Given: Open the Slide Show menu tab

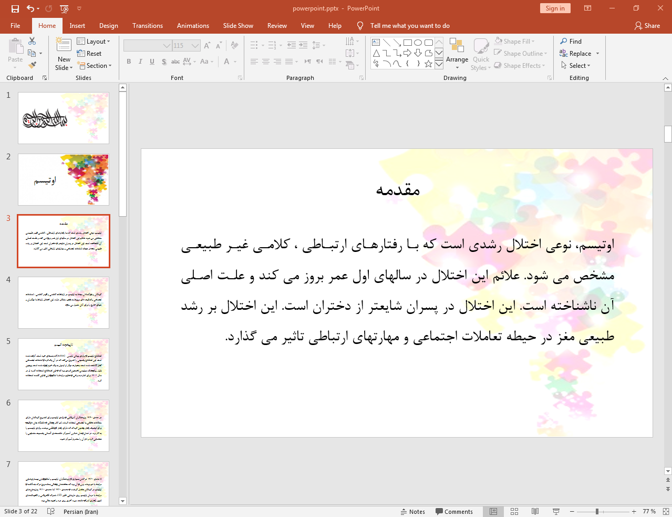Looking at the screenshot, I should (238, 25).
